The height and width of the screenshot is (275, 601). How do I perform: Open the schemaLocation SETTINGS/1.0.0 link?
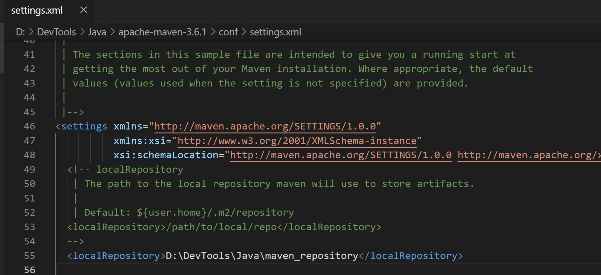pos(341,155)
